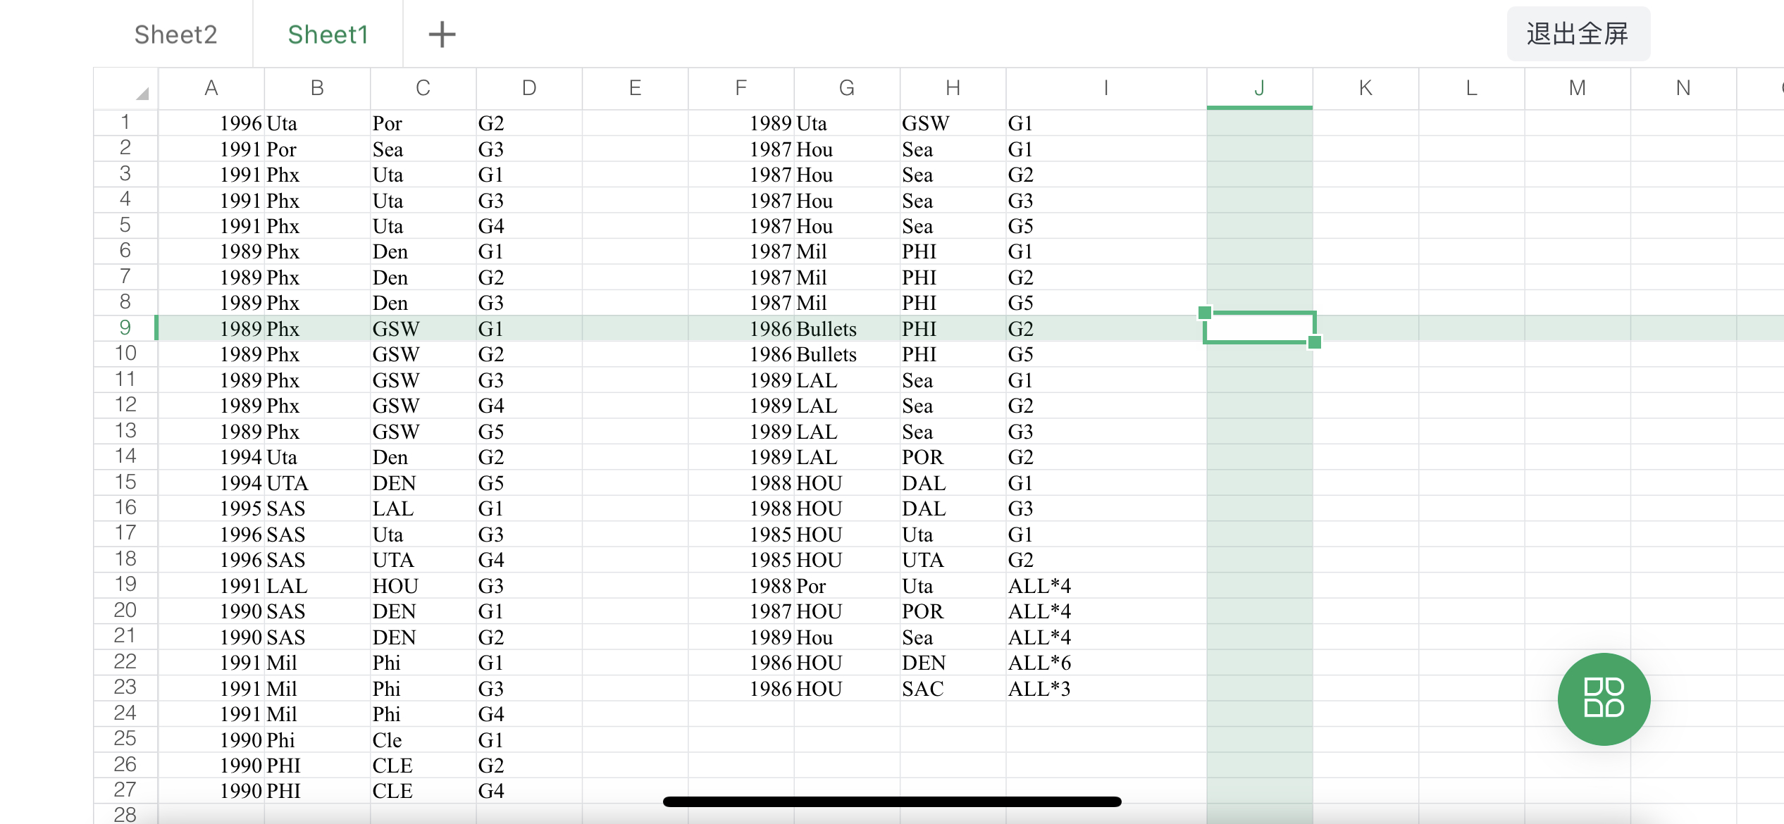Select column M header

pos(1578,88)
